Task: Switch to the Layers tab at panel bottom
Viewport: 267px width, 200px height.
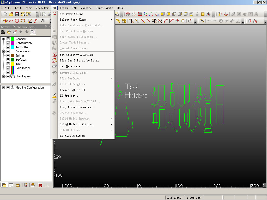Action: coord(4,185)
